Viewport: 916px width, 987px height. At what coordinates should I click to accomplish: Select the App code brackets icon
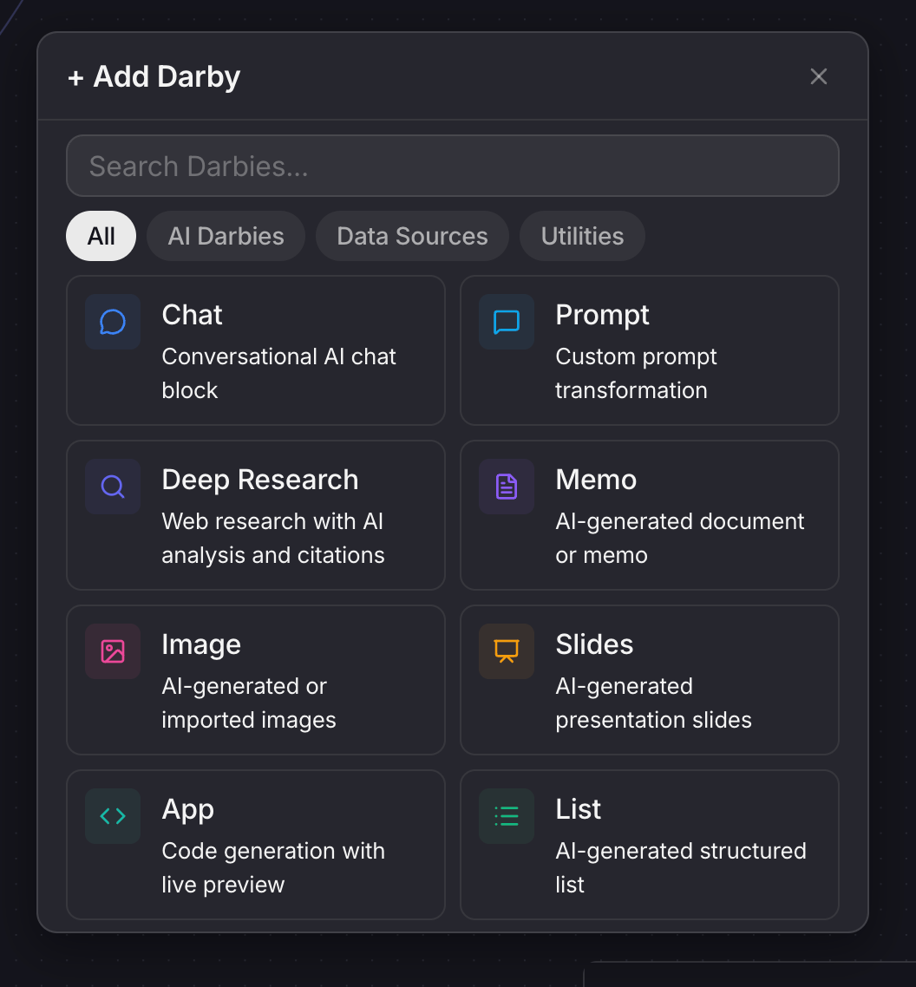(x=113, y=816)
